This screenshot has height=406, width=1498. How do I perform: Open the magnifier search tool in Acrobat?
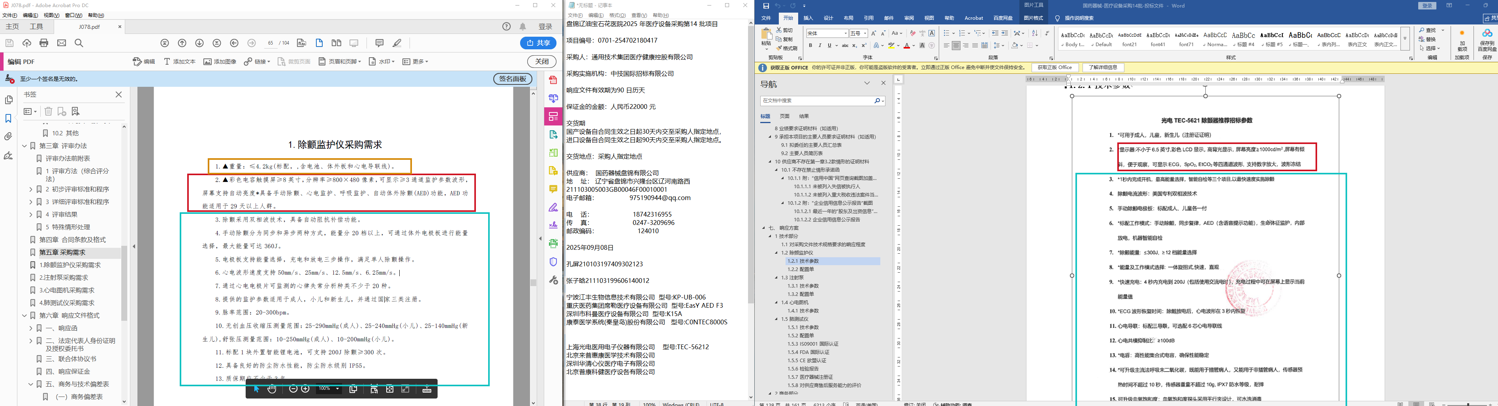pyautogui.click(x=79, y=43)
